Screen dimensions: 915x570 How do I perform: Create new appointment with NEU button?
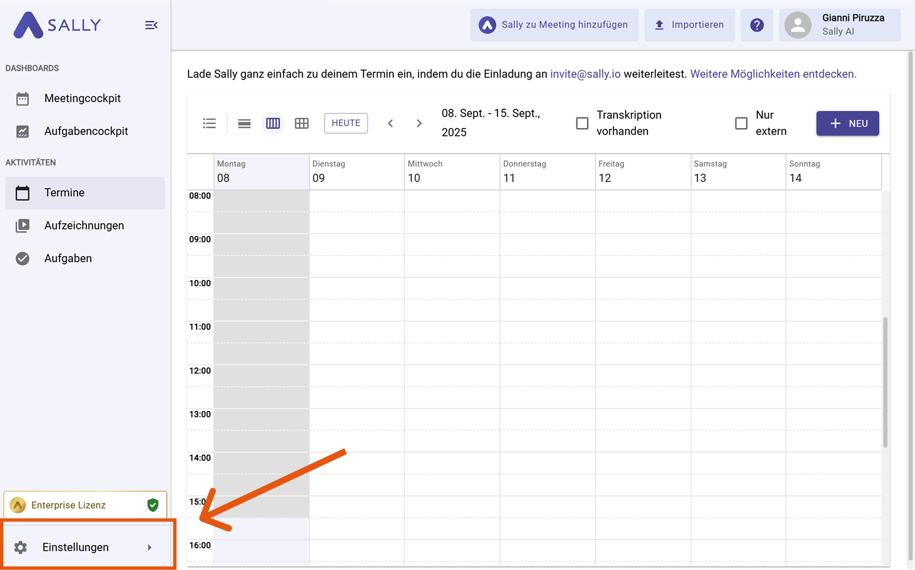click(x=847, y=124)
